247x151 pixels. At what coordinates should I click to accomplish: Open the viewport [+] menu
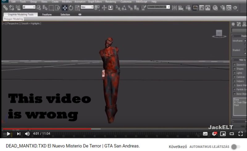tap(4, 24)
